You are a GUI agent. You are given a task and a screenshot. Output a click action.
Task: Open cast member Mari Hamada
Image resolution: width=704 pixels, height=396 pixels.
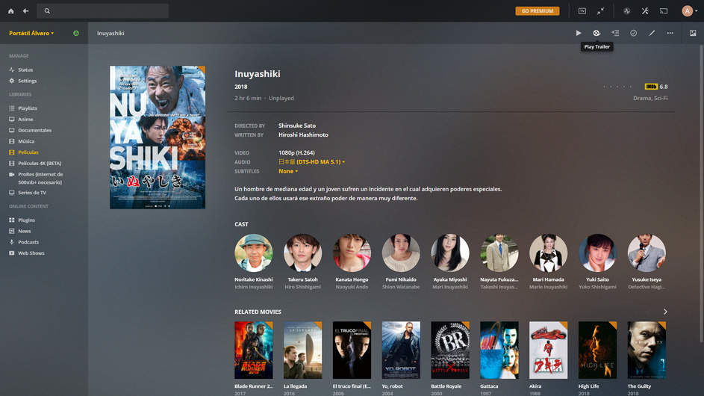click(x=548, y=253)
